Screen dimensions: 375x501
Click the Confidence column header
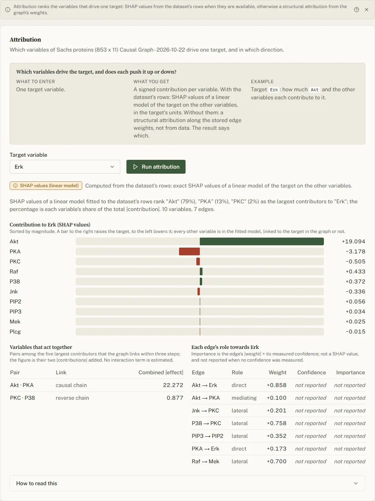point(312,372)
